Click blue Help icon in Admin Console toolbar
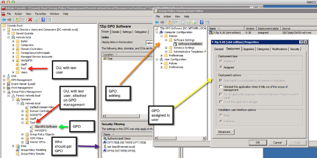Screen dimensions: 317x158 [x=43, y=19]
